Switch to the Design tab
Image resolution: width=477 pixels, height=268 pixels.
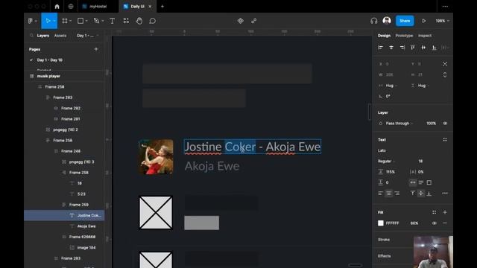pos(384,36)
